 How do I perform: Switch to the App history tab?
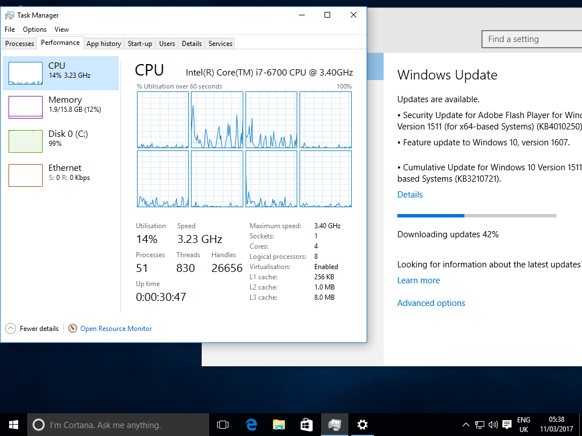click(103, 43)
